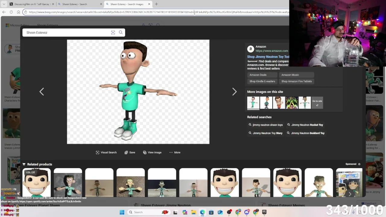Search related Jimmy Neutron Rocket Toy
386x217 pixels.
coord(305,125)
